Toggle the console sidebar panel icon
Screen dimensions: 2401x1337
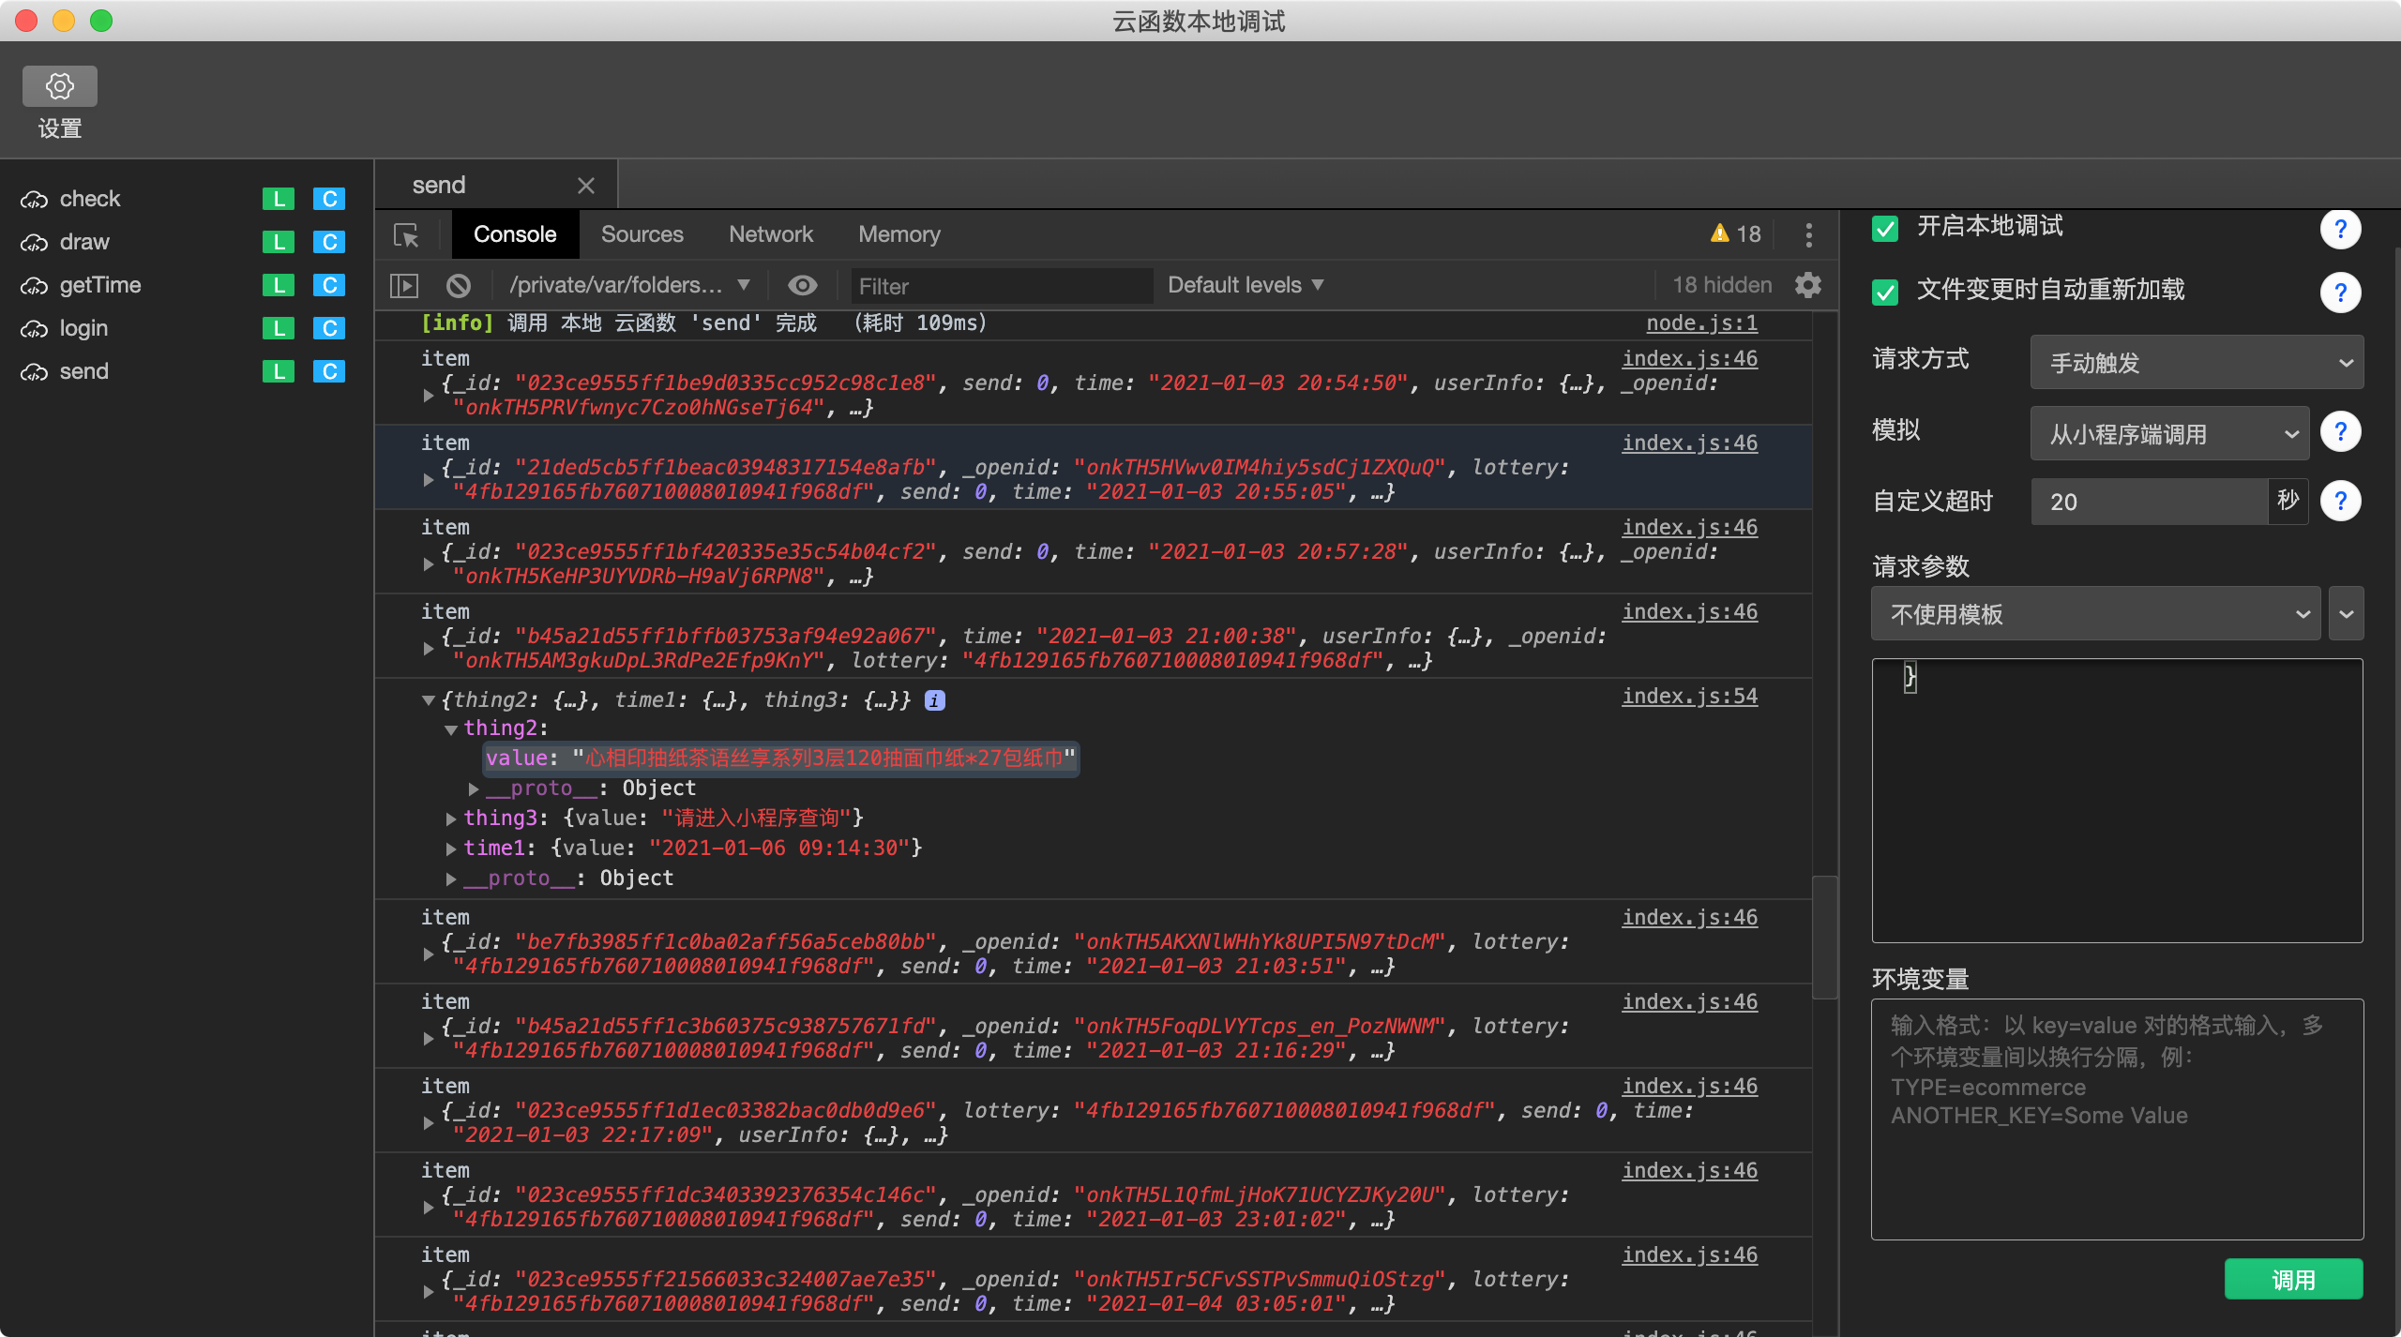(x=404, y=285)
